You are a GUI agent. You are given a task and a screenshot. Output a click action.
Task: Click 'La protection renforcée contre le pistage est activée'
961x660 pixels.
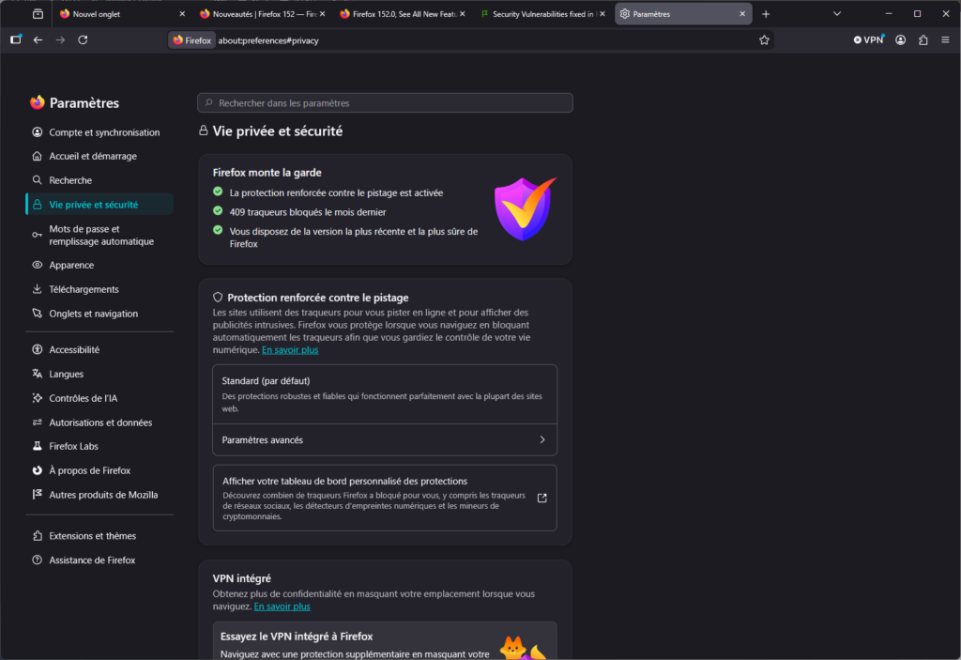click(336, 192)
